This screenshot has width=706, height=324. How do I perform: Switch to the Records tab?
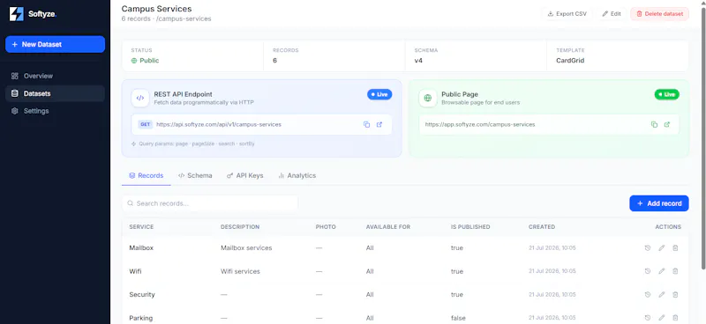coord(146,175)
